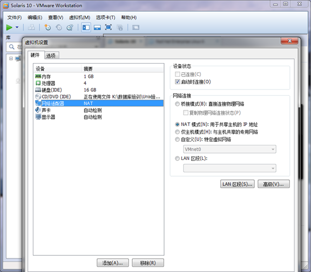This screenshot has width=311, height=272.
Task: Click the send Ctrl+Alt+Del toolbar icon
Action: (x=31, y=27)
